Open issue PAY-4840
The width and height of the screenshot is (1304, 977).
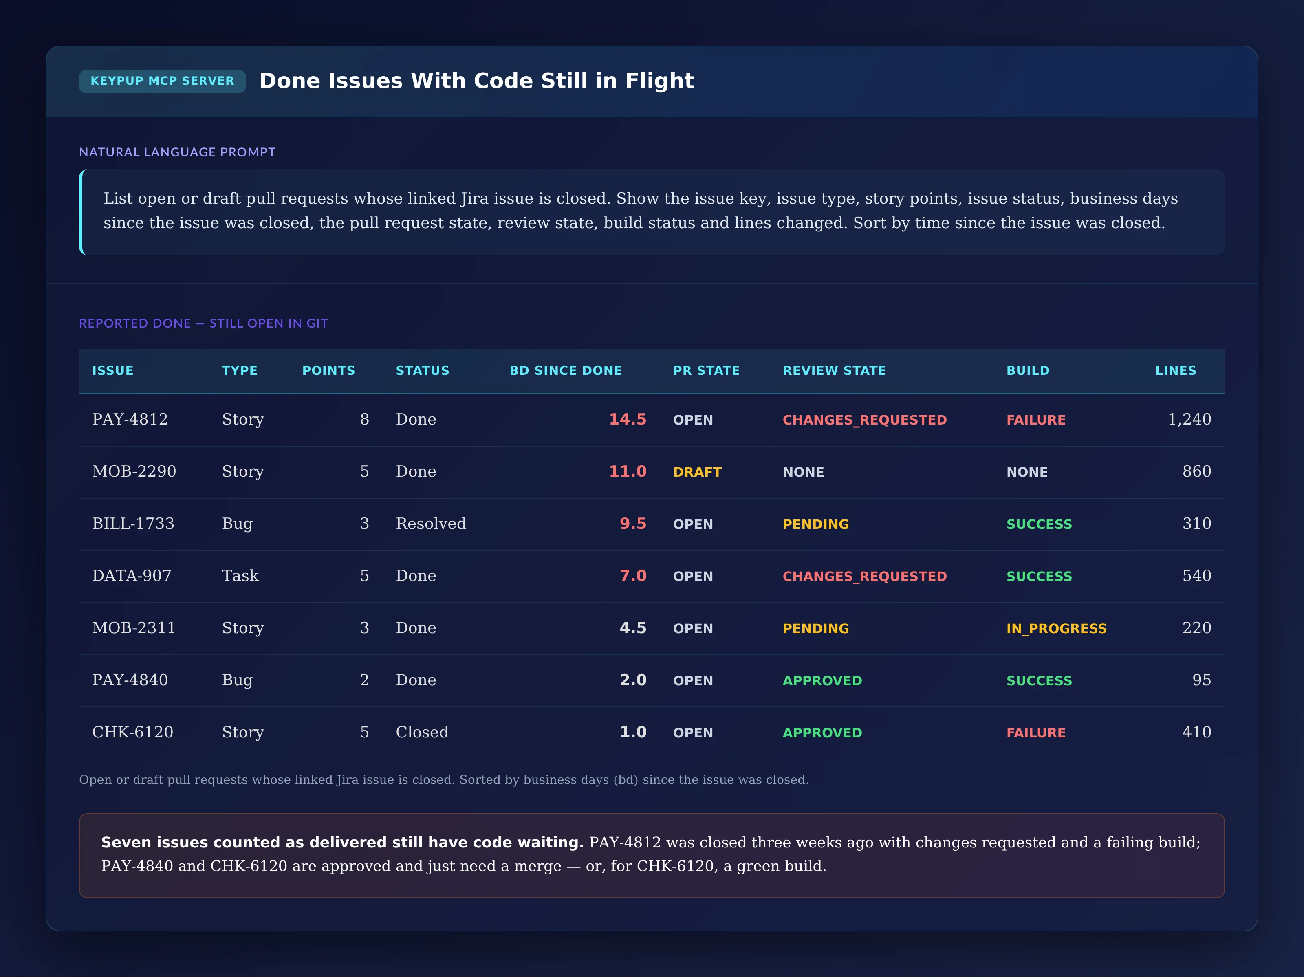pyautogui.click(x=130, y=680)
